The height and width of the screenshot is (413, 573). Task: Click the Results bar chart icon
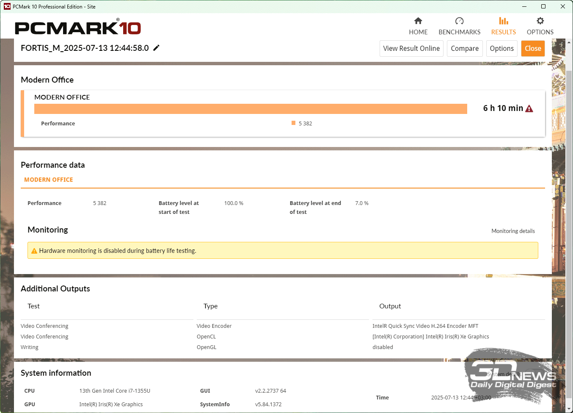504,21
